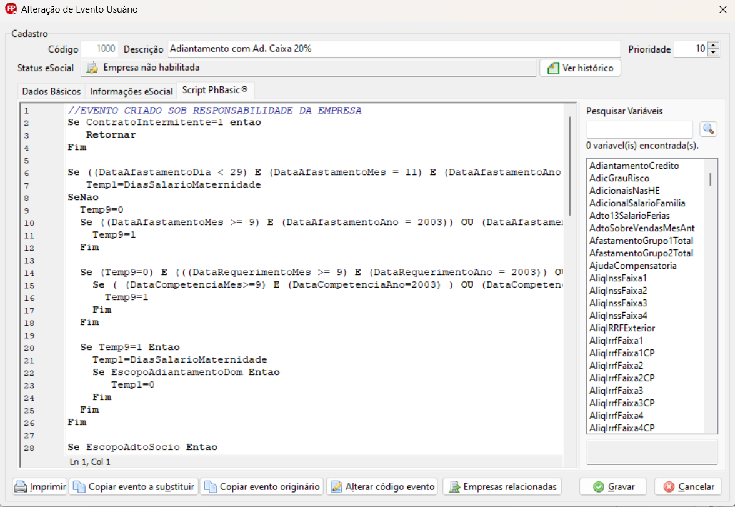Open Empresas relacionadas
The height and width of the screenshot is (507, 735).
[x=502, y=487]
